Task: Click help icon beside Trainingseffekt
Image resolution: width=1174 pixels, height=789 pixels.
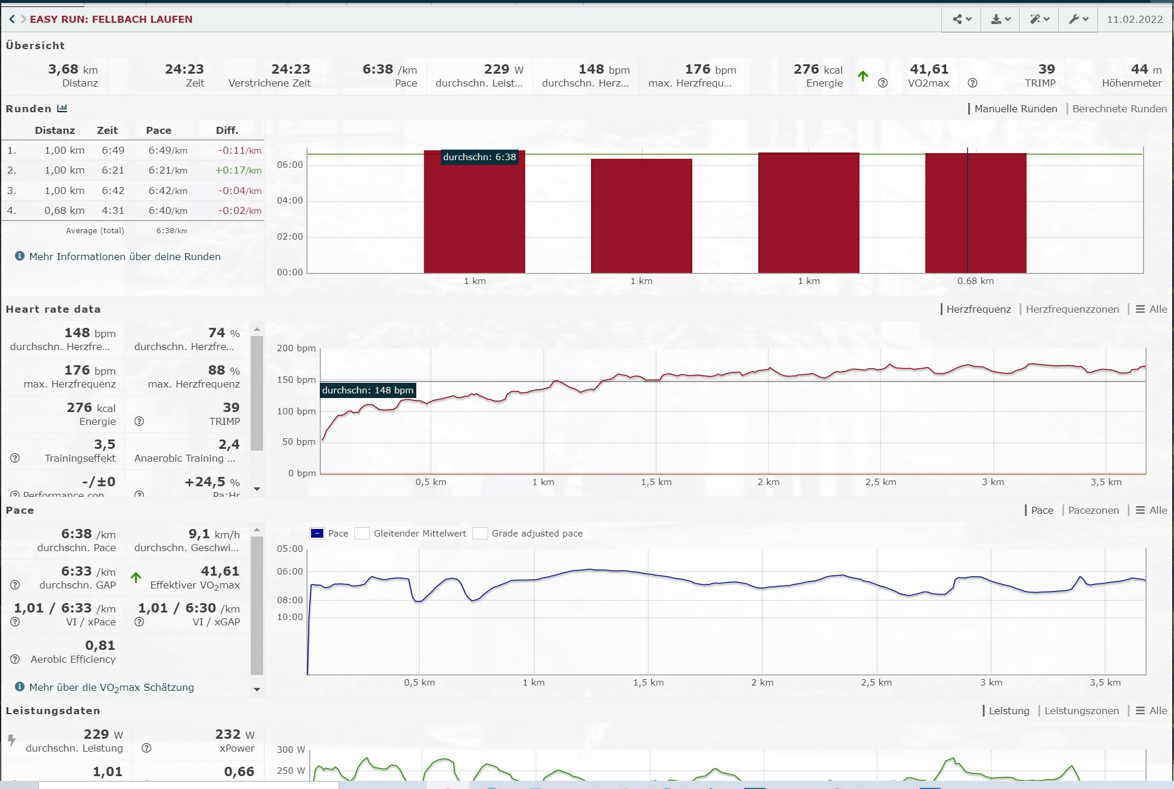Action: tap(15, 458)
